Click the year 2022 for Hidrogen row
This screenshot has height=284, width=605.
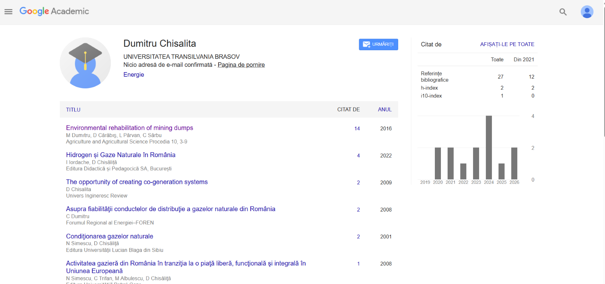point(386,156)
